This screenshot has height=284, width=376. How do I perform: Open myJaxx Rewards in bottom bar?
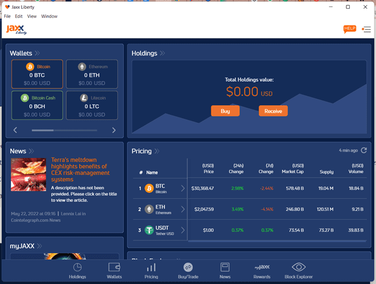[262, 271]
